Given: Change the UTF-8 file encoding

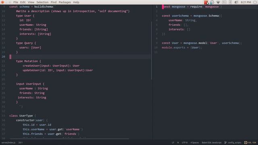Looking at the screenshot, I should click(x=185, y=143).
